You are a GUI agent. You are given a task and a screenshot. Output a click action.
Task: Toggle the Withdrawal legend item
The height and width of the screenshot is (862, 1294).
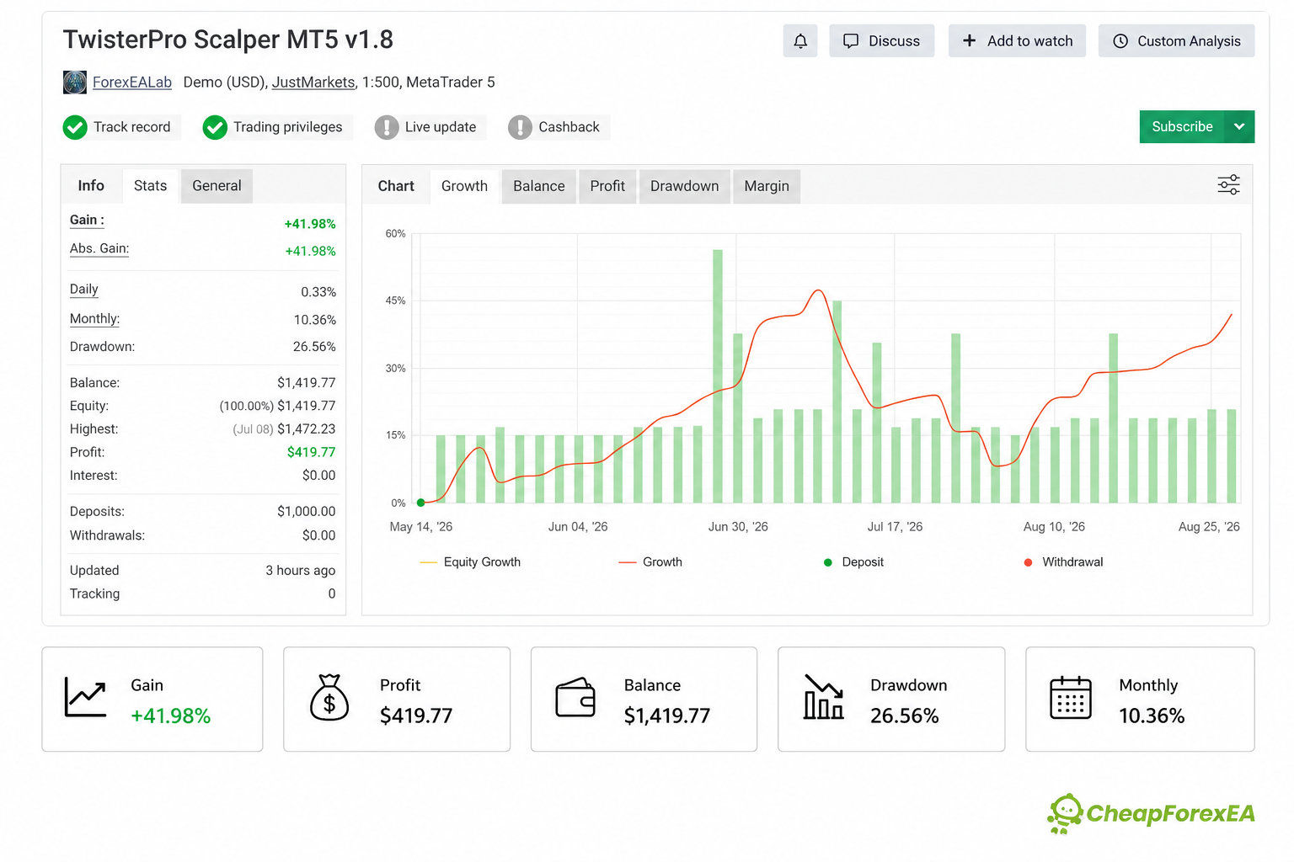click(x=1063, y=562)
